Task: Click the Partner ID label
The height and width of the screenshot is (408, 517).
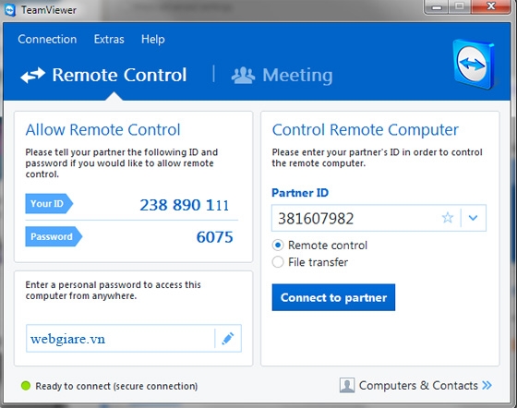Action: 300,193
